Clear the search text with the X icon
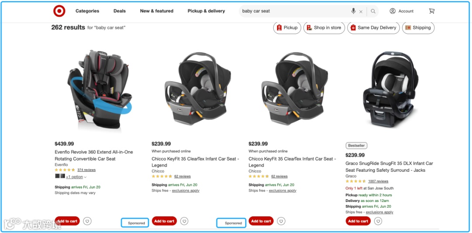 click(361, 11)
